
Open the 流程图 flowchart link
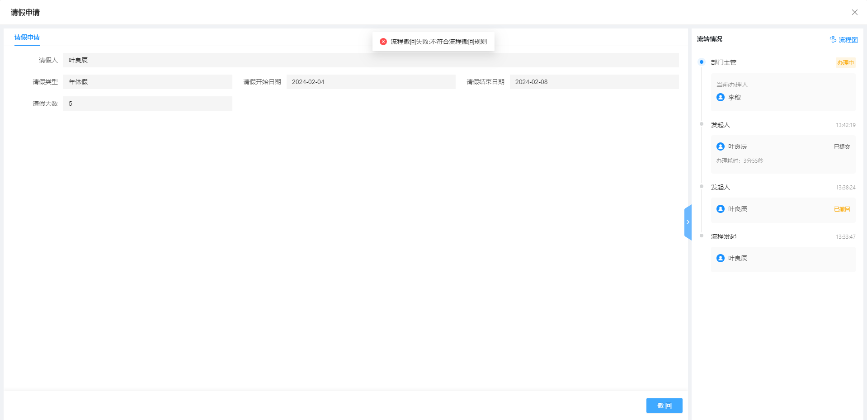[x=848, y=40]
